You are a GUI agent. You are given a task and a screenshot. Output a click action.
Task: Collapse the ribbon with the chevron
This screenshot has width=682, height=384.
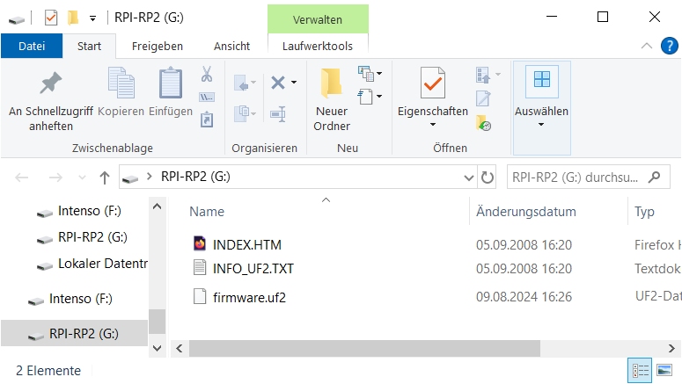pos(647,46)
